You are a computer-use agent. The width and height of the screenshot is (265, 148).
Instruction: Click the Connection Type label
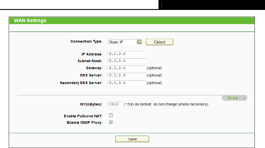click(x=86, y=41)
